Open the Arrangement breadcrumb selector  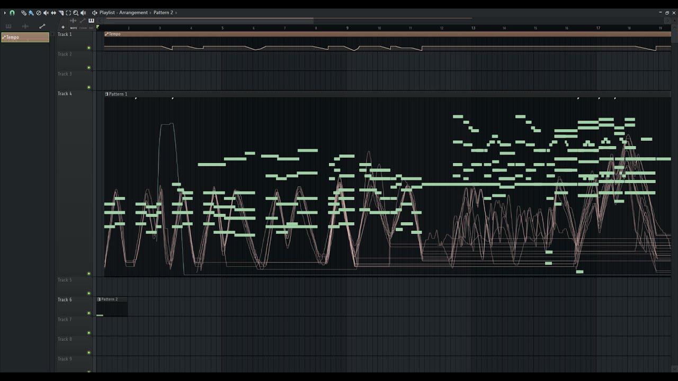133,13
